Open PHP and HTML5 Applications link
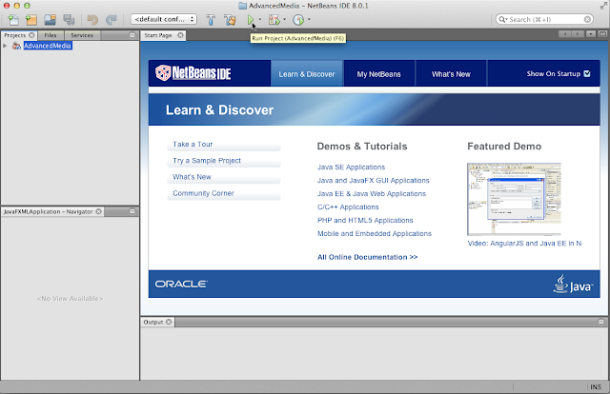 point(365,220)
